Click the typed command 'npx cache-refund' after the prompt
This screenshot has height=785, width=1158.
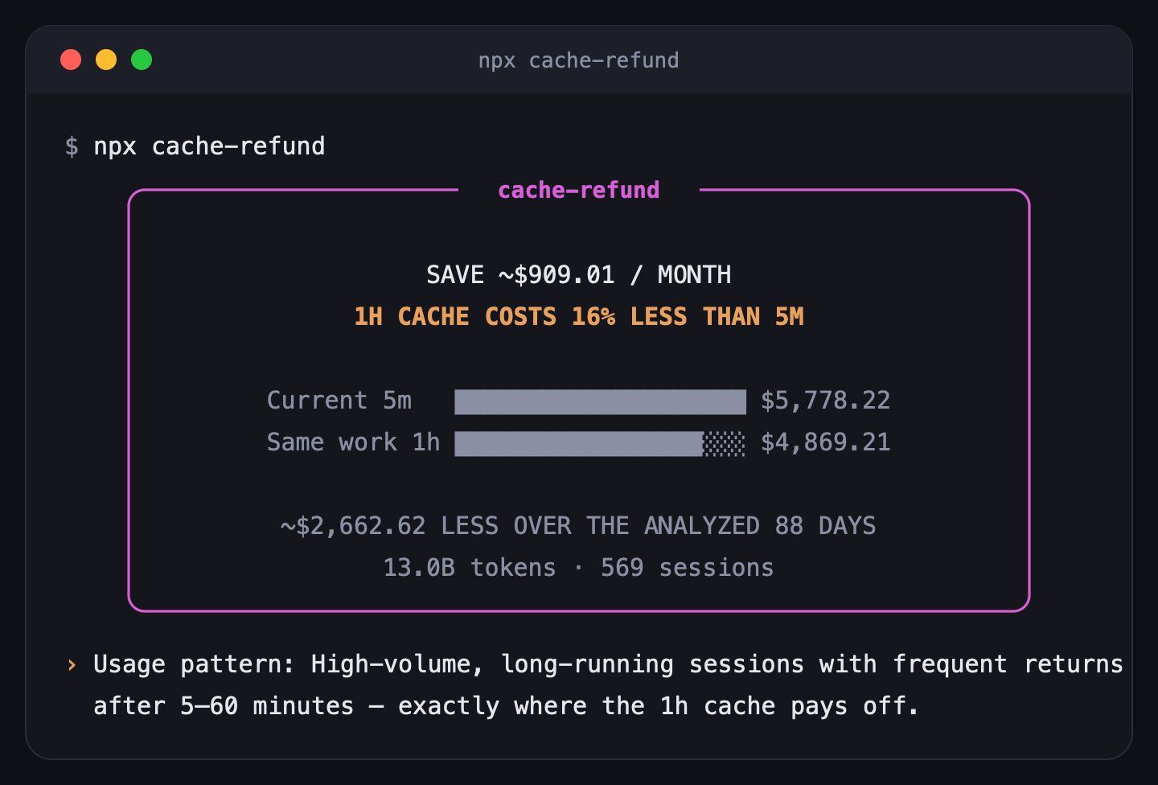[x=209, y=146]
